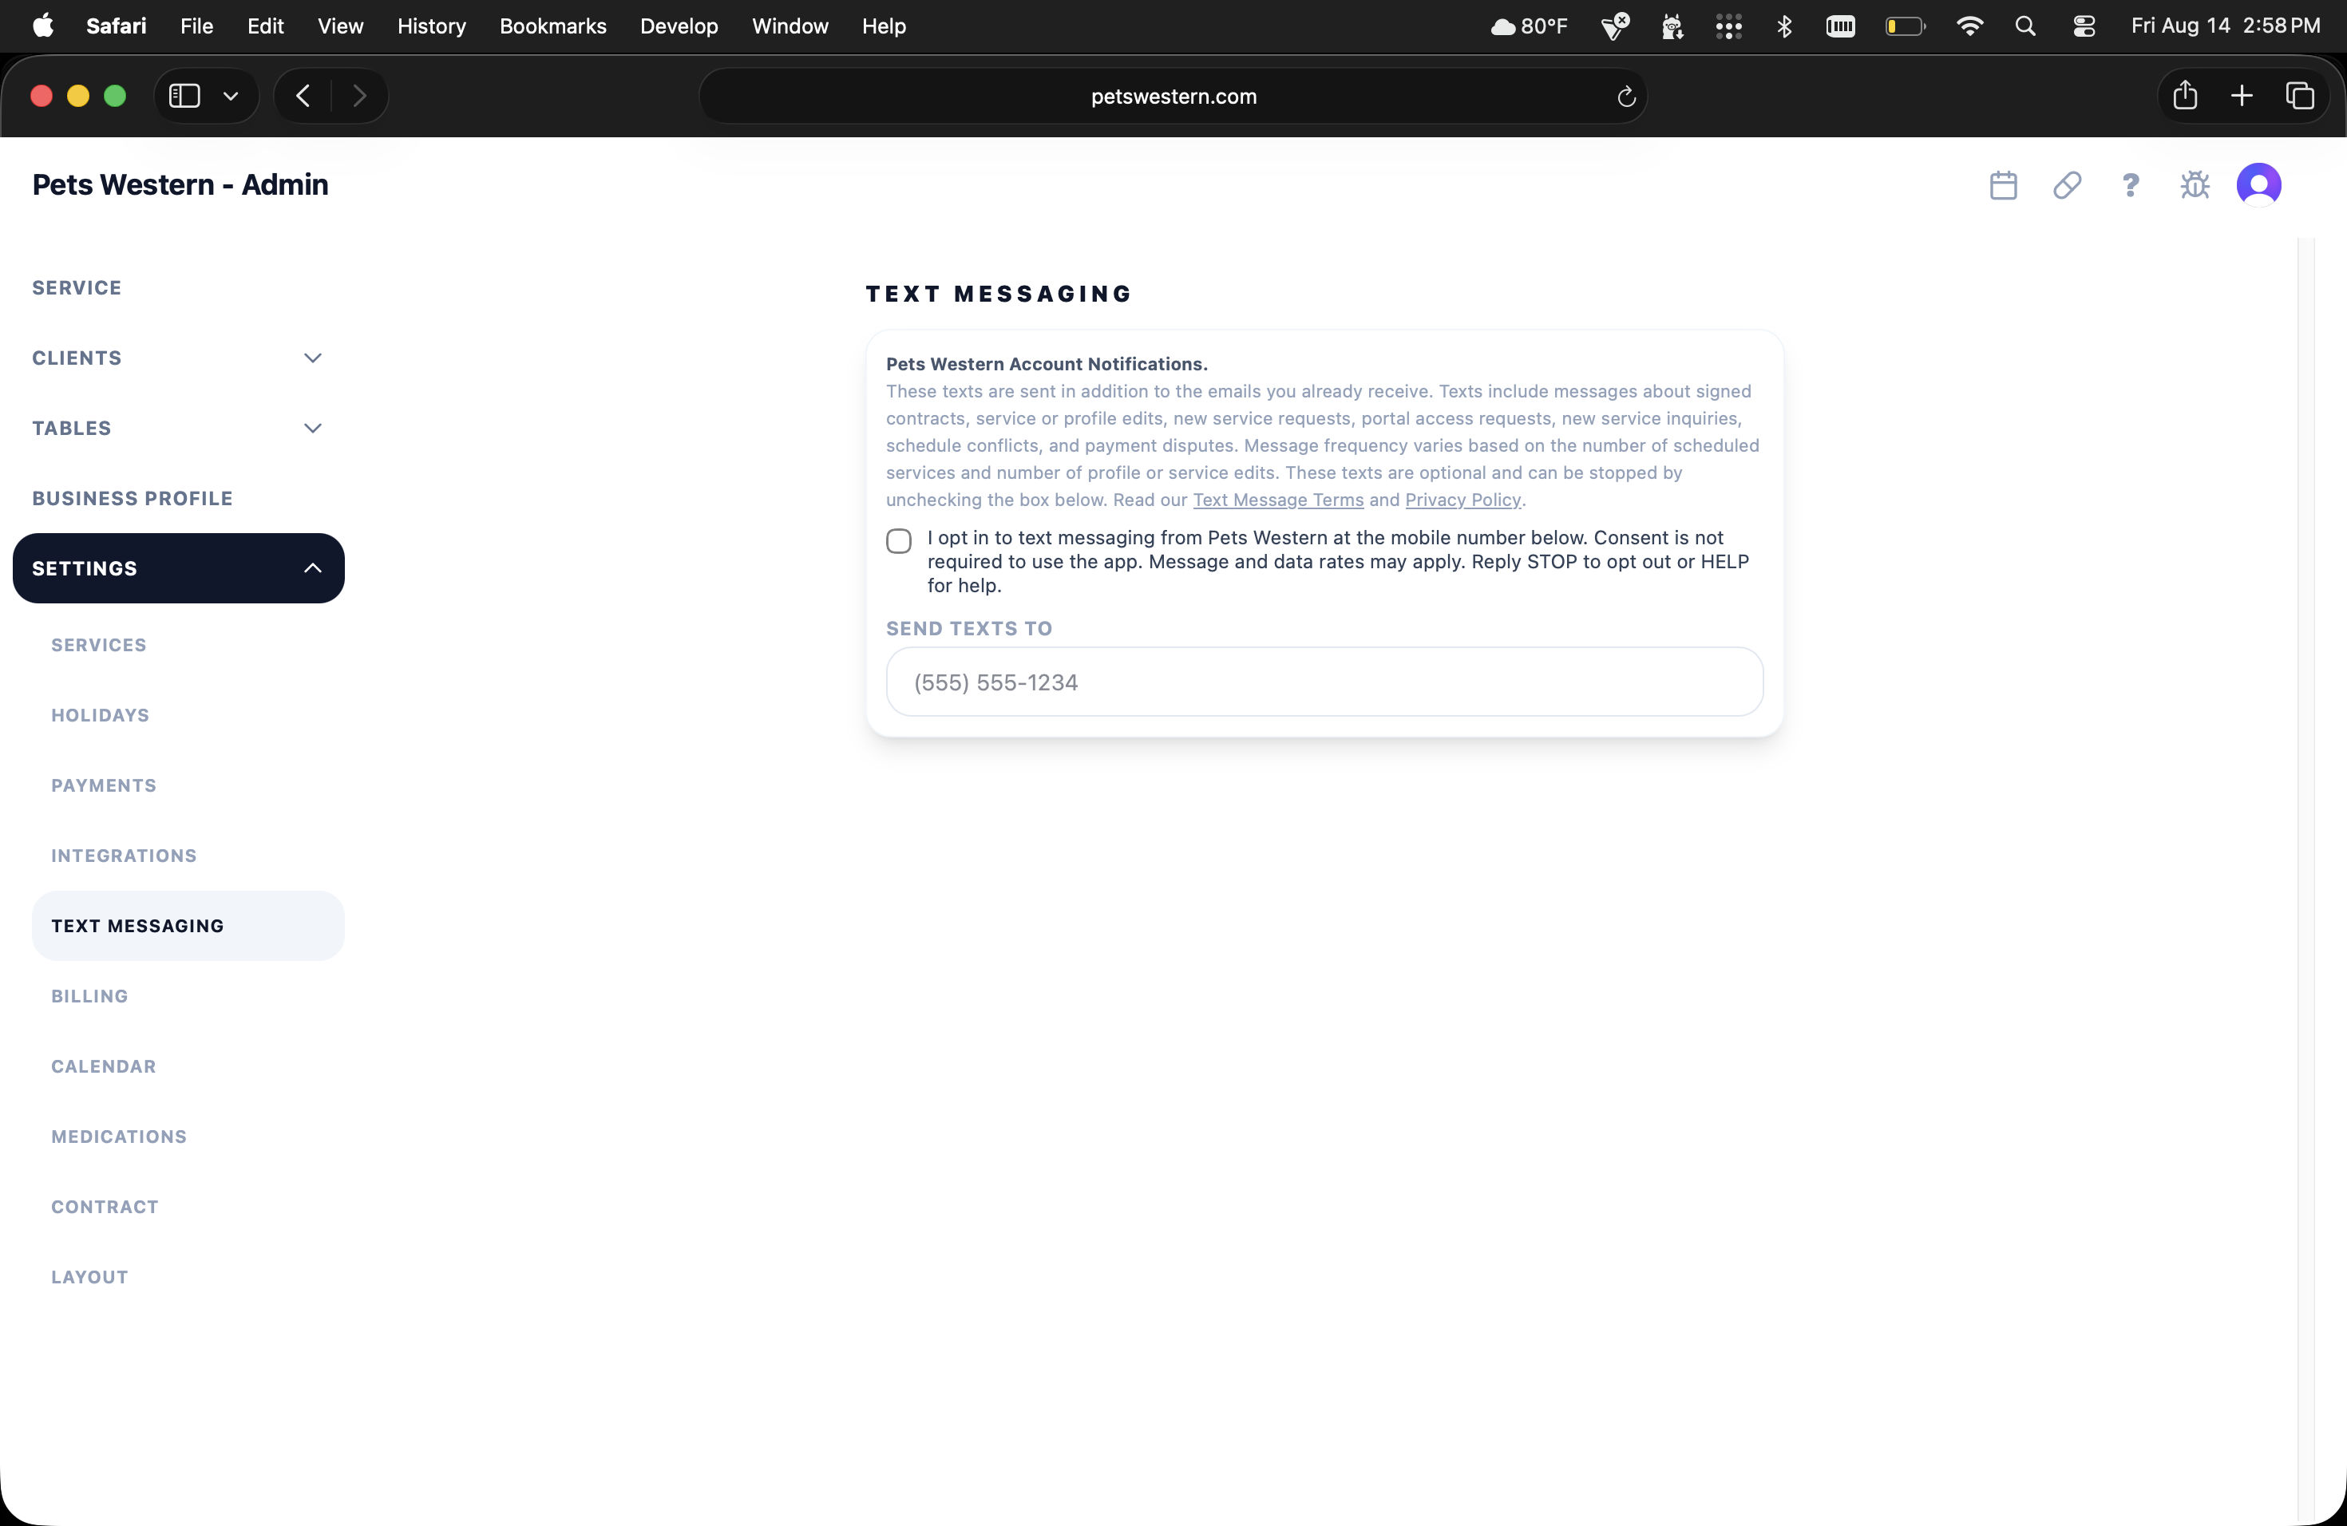Expand the Clients section chevron
The width and height of the screenshot is (2347, 1526).
pyautogui.click(x=313, y=358)
